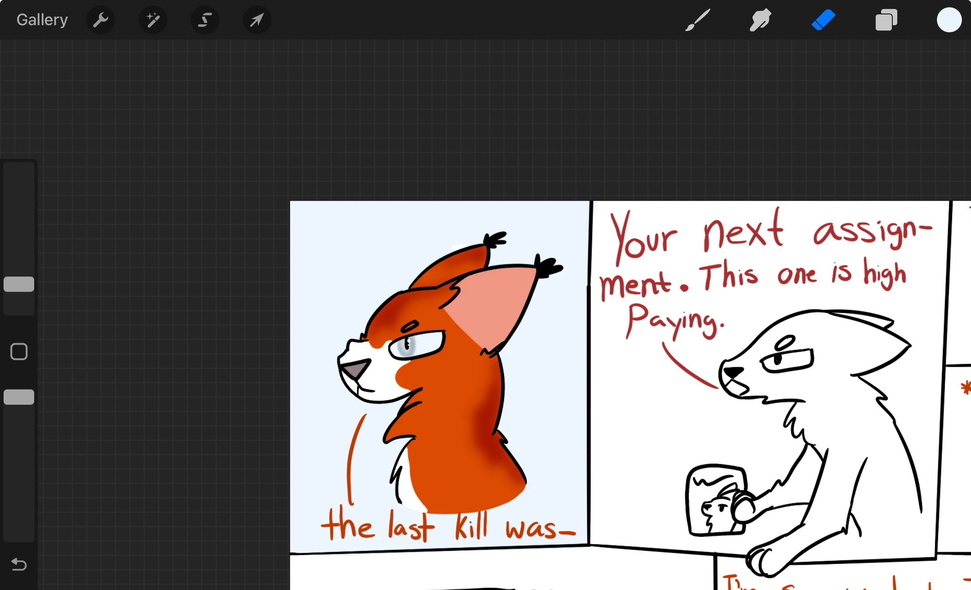Open the Selection tool

(205, 19)
